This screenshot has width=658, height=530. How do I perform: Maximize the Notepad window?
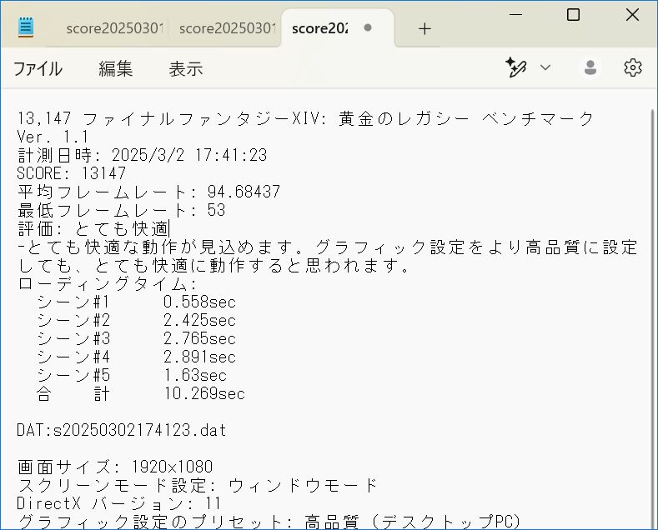573,15
